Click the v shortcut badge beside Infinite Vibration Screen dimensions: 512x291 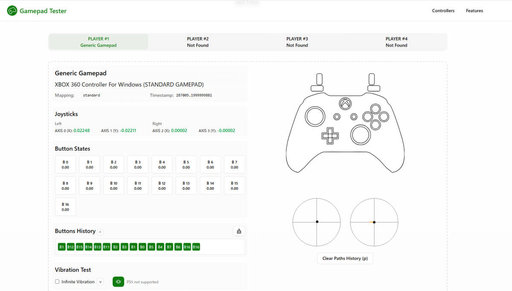[x=100, y=282]
